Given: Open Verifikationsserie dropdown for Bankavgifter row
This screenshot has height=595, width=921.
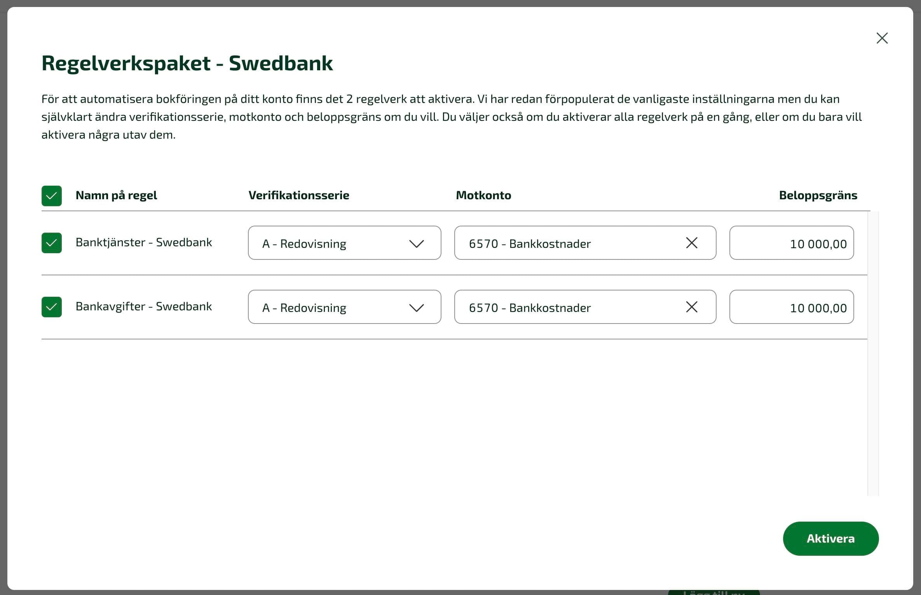Looking at the screenshot, I should (x=345, y=307).
